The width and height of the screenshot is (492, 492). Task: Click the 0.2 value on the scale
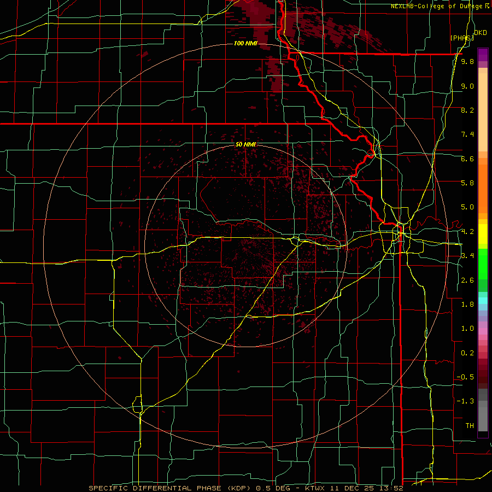coord(467,353)
